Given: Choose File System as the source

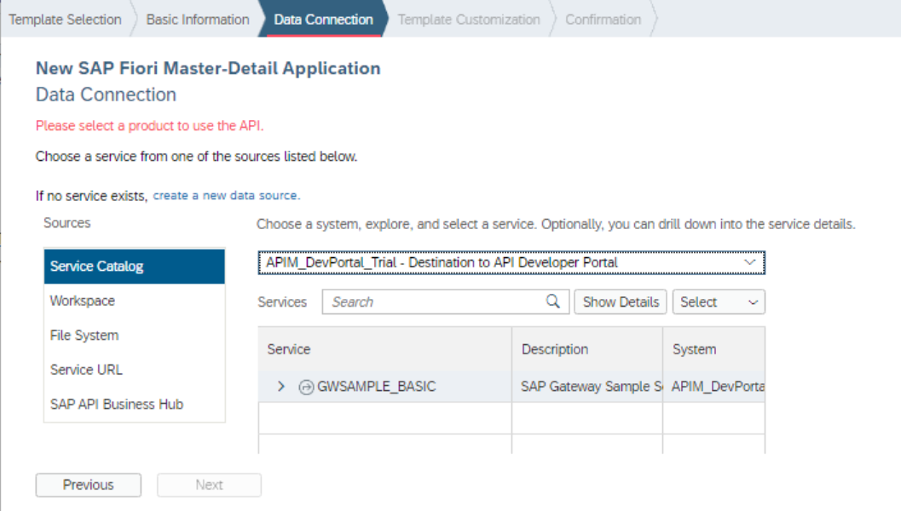Looking at the screenshot, I should [x=83, y=335].
